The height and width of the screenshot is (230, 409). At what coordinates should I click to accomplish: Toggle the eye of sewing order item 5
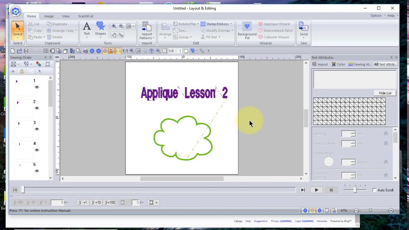click(x=37, y=171)
